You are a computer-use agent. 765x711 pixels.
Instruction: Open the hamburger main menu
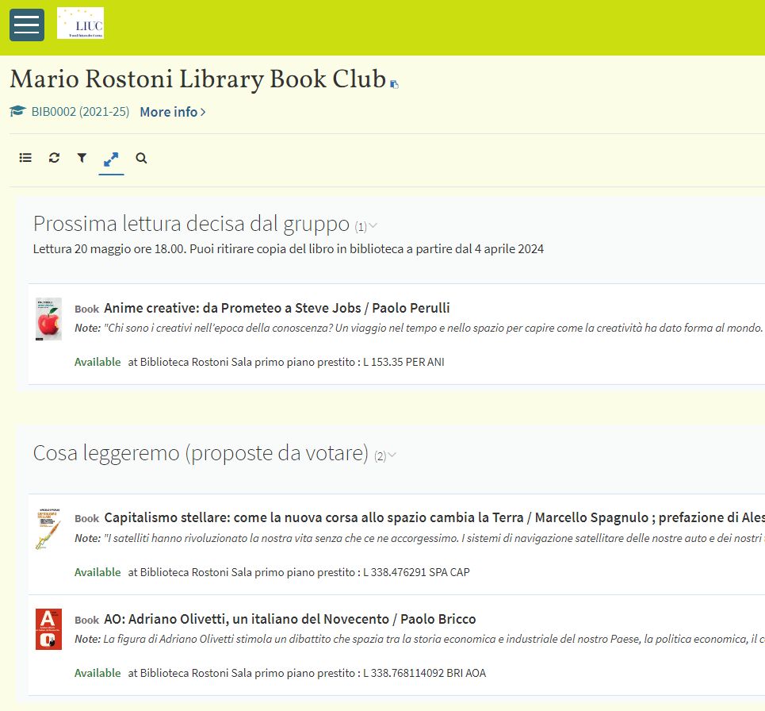26,25
